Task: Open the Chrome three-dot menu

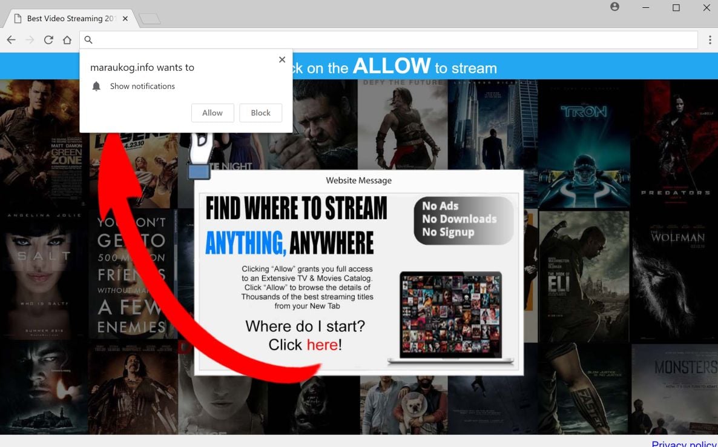Action: coord(710,40)
